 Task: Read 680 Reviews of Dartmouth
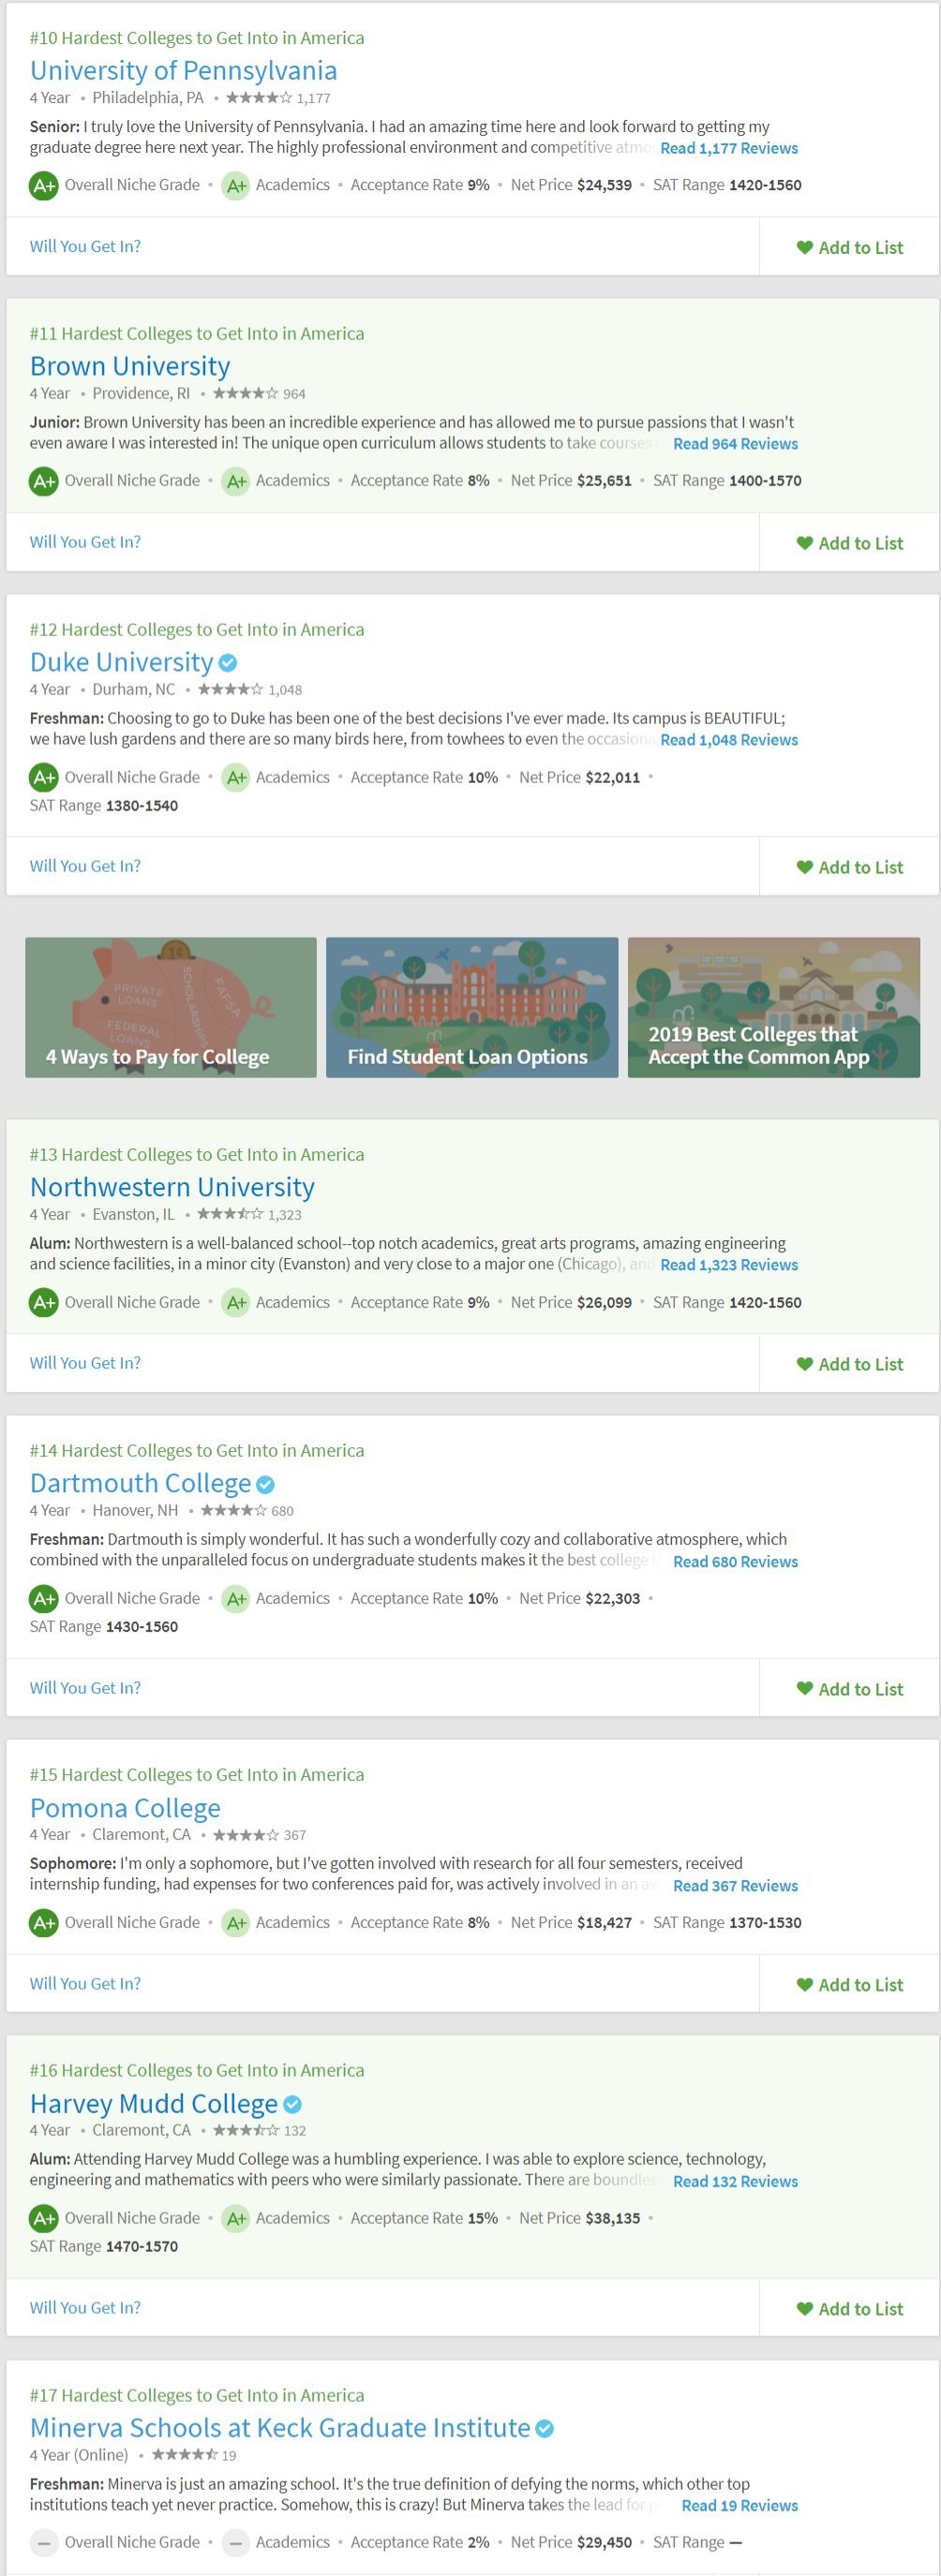736,1561
